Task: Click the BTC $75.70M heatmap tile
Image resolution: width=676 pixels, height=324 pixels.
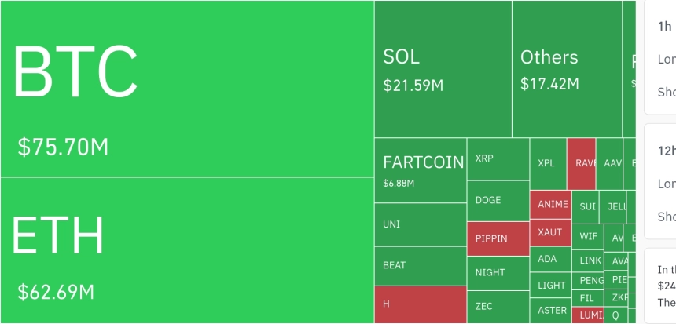Action: tap(186, 89)
